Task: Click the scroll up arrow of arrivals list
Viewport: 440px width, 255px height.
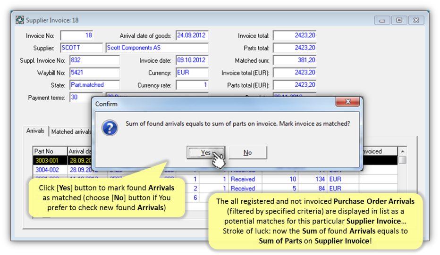Action: pyautogui.click(x=402, y=151)
